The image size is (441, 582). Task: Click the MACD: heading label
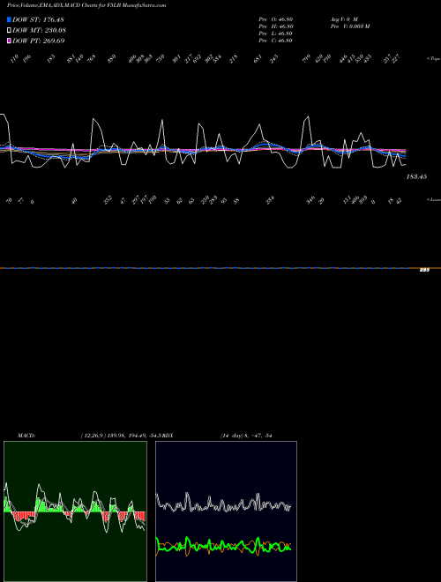[26, 436]
